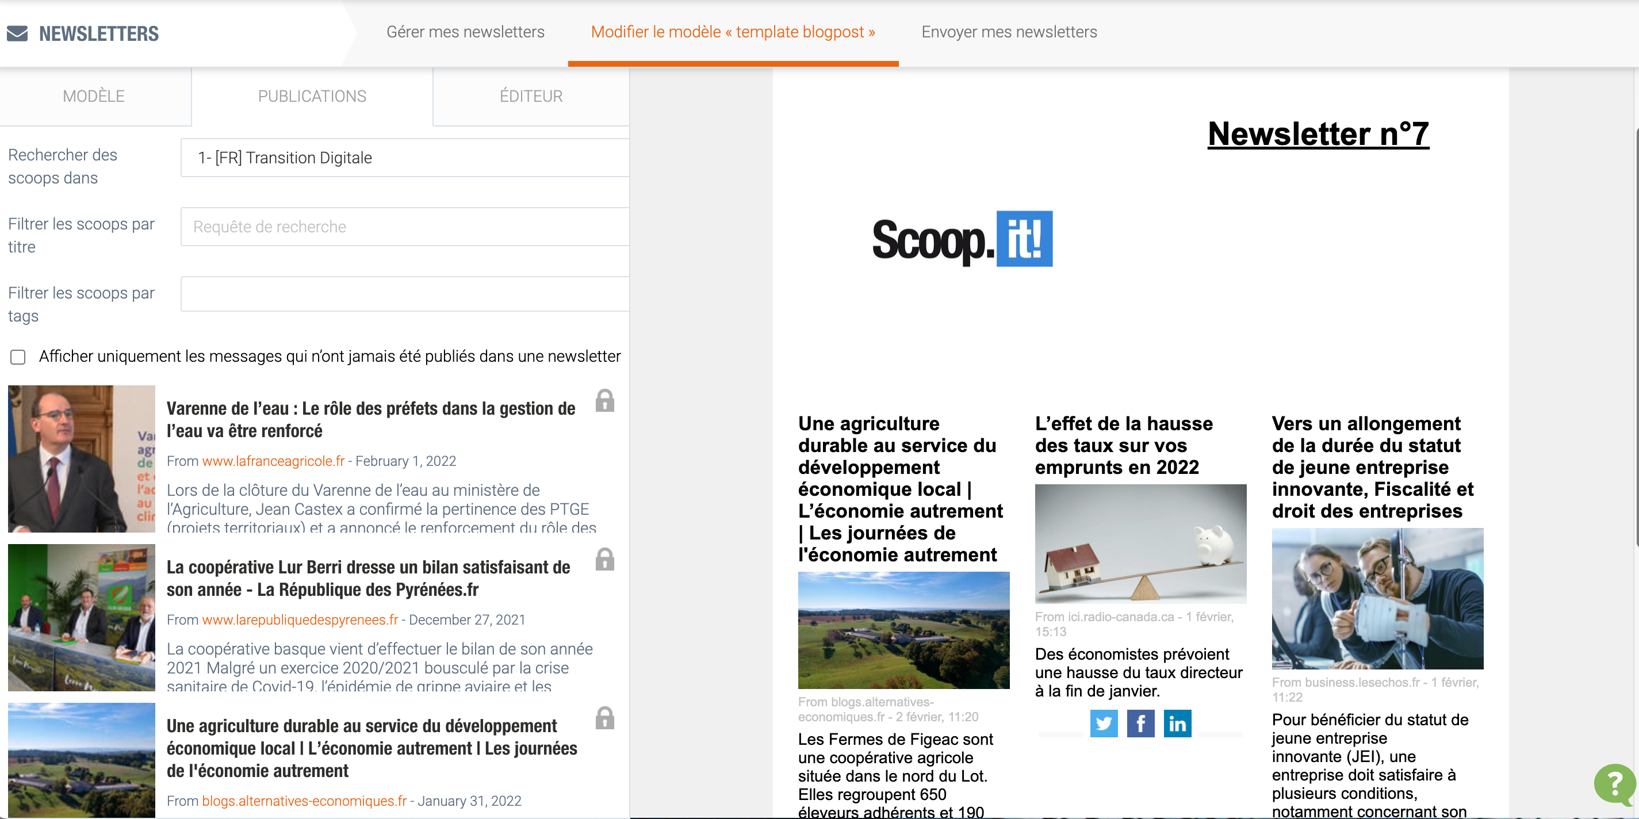1639x819 pixels.
Task: Click Des économistes prévoient article summary
Action: (1139, 673)
